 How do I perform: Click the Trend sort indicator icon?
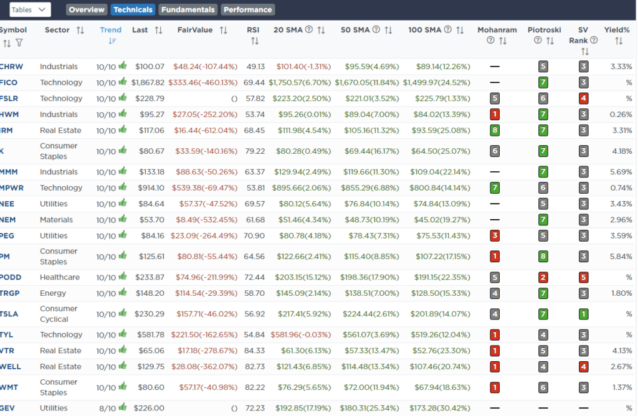pyautogui.click(x=112, y=41)
